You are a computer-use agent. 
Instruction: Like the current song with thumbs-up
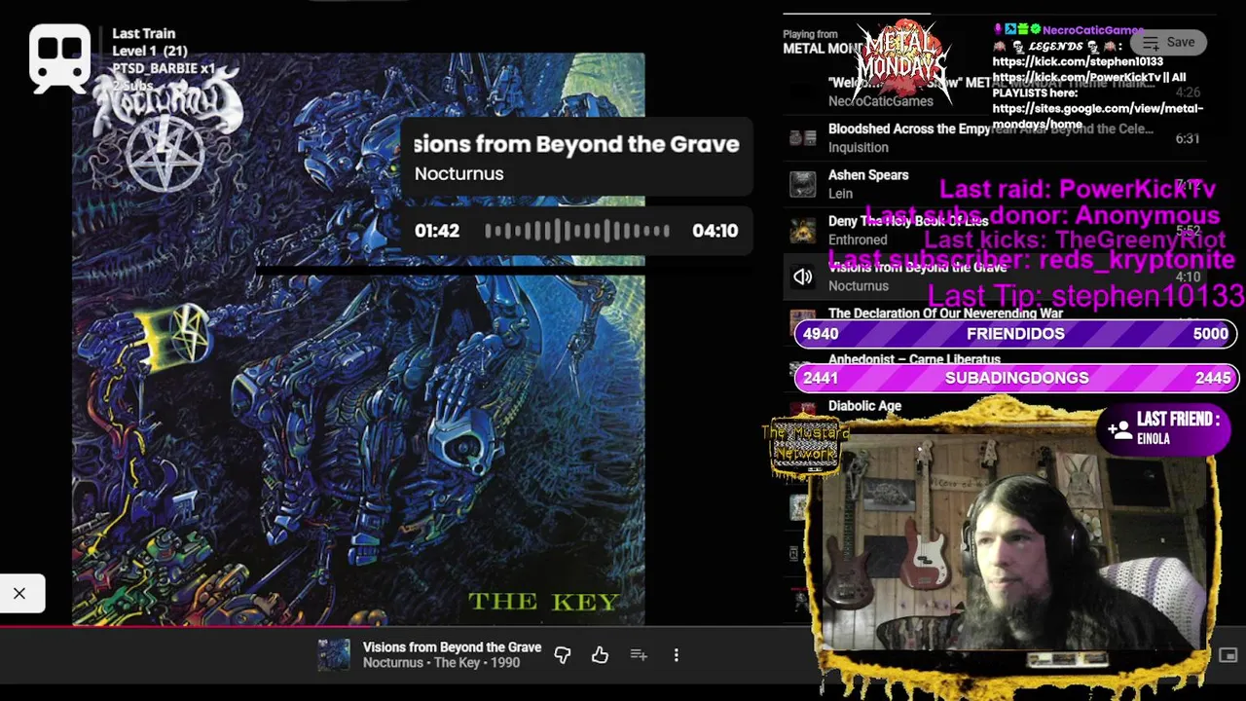[600, 655]
